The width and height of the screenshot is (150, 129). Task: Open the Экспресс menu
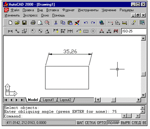tap(30, 15)
